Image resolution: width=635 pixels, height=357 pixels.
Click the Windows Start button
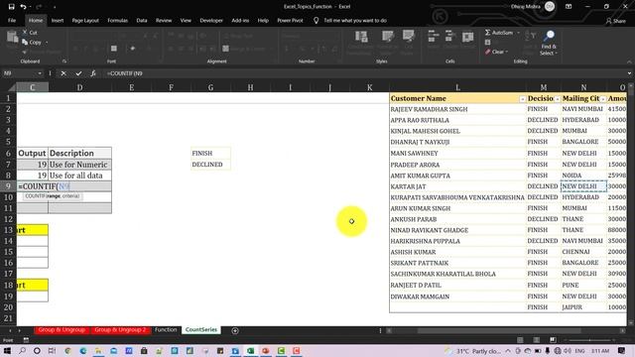coord(7,350)
